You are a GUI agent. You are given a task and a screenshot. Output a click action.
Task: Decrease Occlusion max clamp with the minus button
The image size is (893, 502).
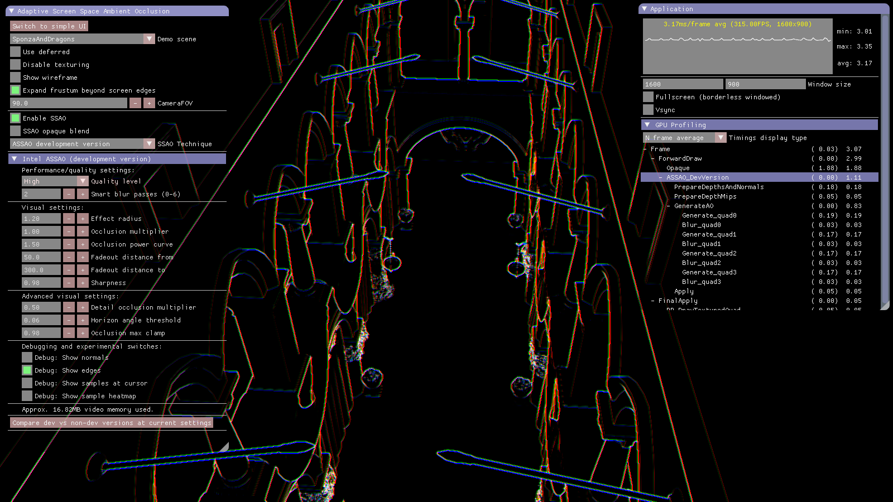point(69,332)
